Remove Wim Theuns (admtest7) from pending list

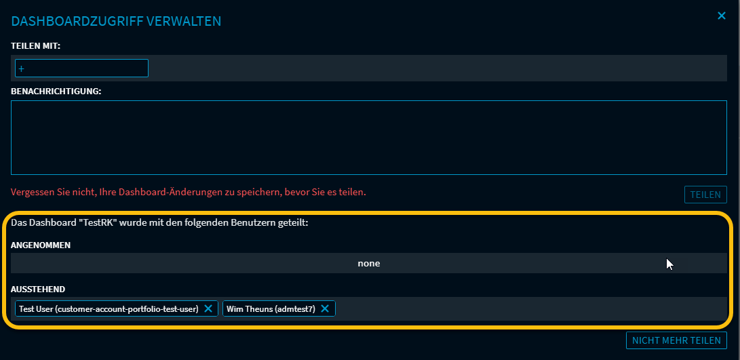coord(325,308)
